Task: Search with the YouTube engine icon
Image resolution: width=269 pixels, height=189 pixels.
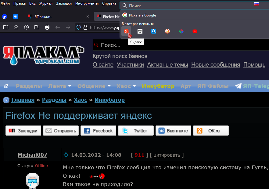Action: pyautogui.click(x=195, y=31)
